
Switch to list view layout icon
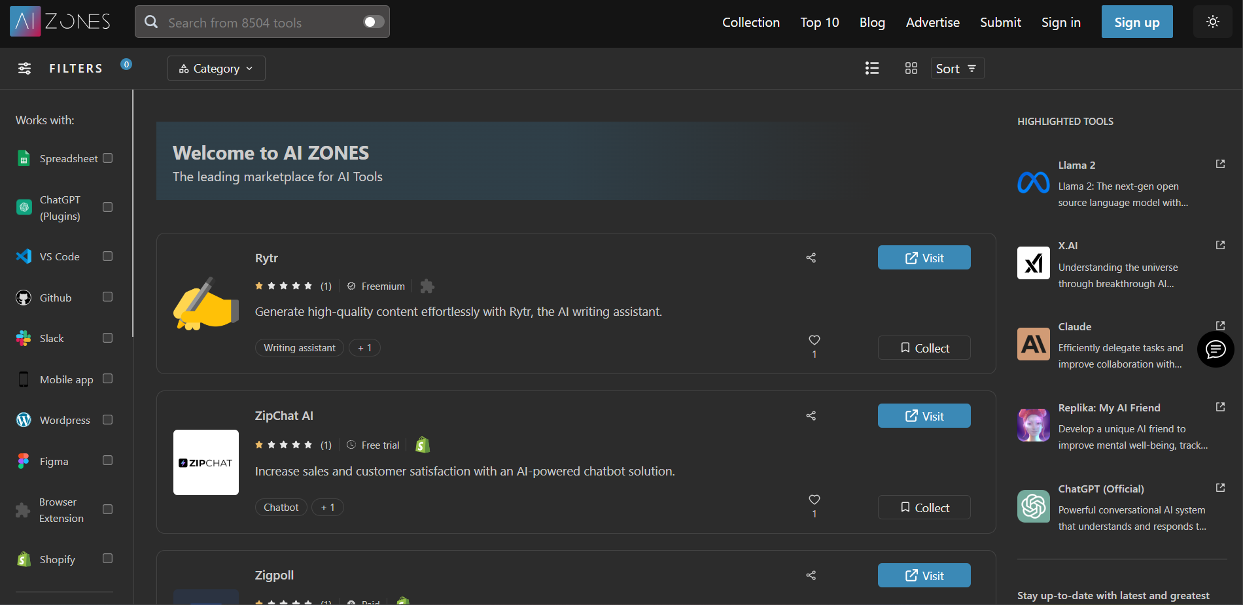point(871,68)
